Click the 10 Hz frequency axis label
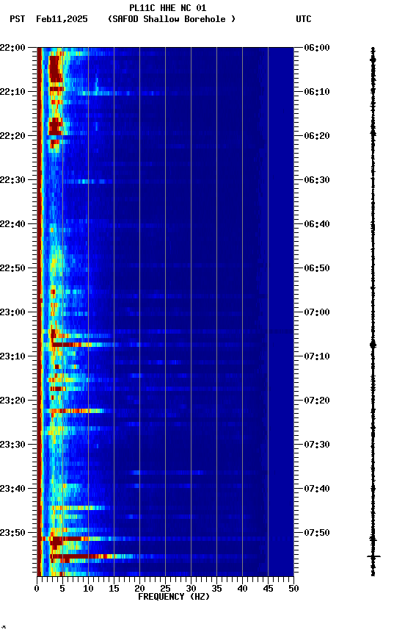This screenshot has width=405, height=635. pyautogui.click(x=88, y=589)
